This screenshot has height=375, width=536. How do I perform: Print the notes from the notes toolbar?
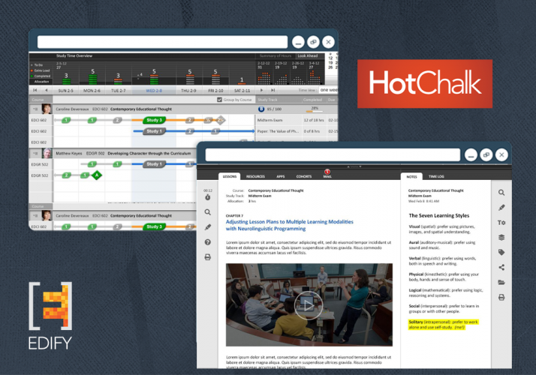coord(501,298)
